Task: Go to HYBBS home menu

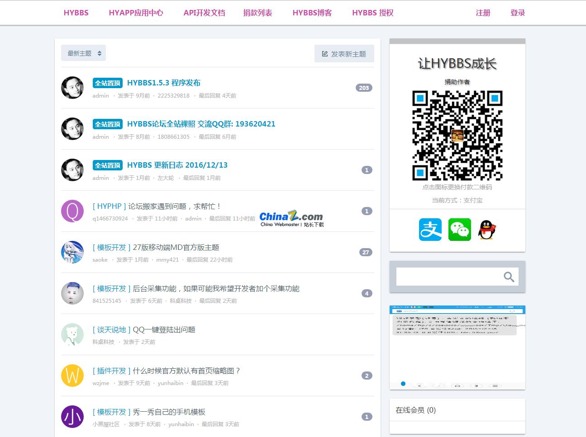Action: 76,13
